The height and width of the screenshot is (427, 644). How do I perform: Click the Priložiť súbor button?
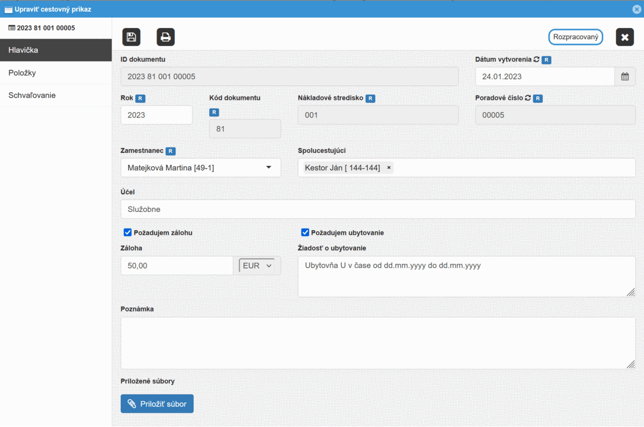pyautogui.click(x=157, y=404)
